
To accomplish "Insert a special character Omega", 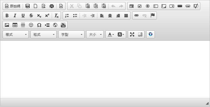I will [x=39, y=25].
